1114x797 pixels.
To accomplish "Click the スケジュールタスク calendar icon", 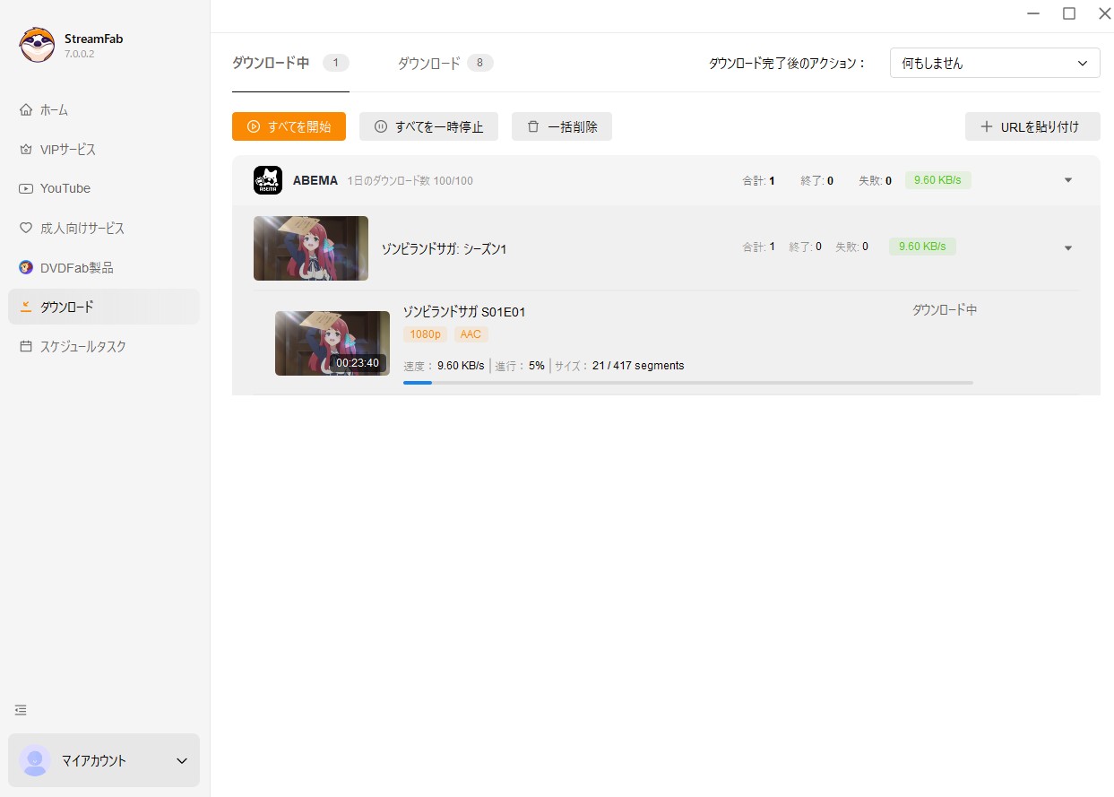I will pyautogui.click(x=25, y=347).
